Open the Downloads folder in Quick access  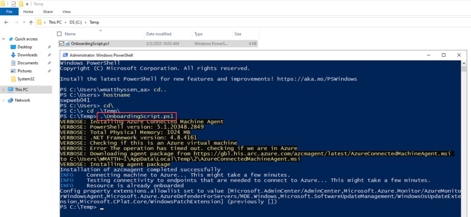[27, 55]
